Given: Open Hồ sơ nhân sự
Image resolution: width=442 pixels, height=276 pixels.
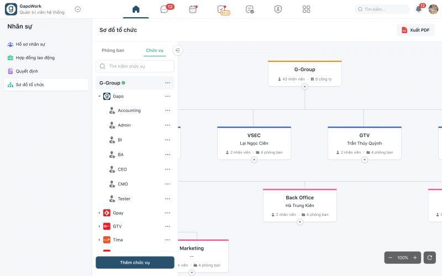Looking at the screenshot, I should (x=46, y=44).
